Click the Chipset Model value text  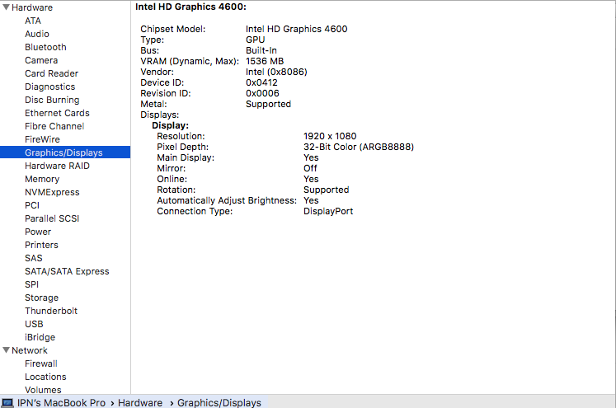pyautogui.click(x=296, y=29)
